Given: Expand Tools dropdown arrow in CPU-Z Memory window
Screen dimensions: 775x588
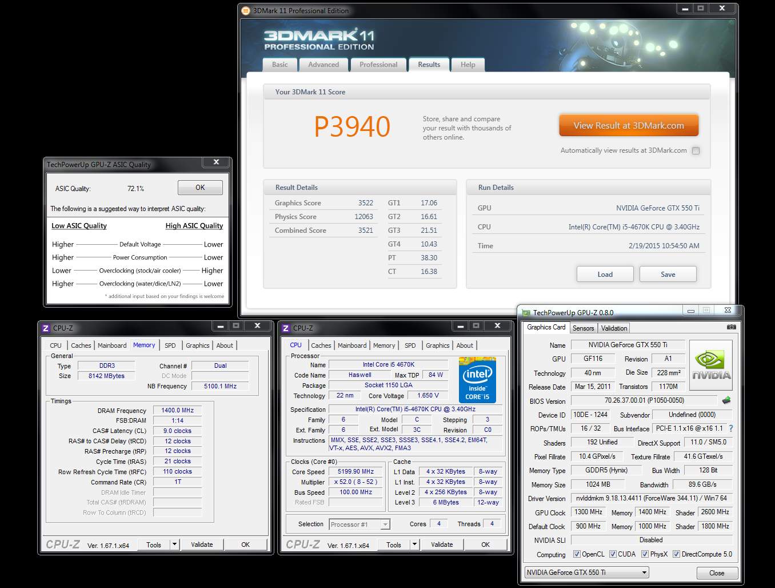Looking at the screenshot, I should [x=174, y=545].
